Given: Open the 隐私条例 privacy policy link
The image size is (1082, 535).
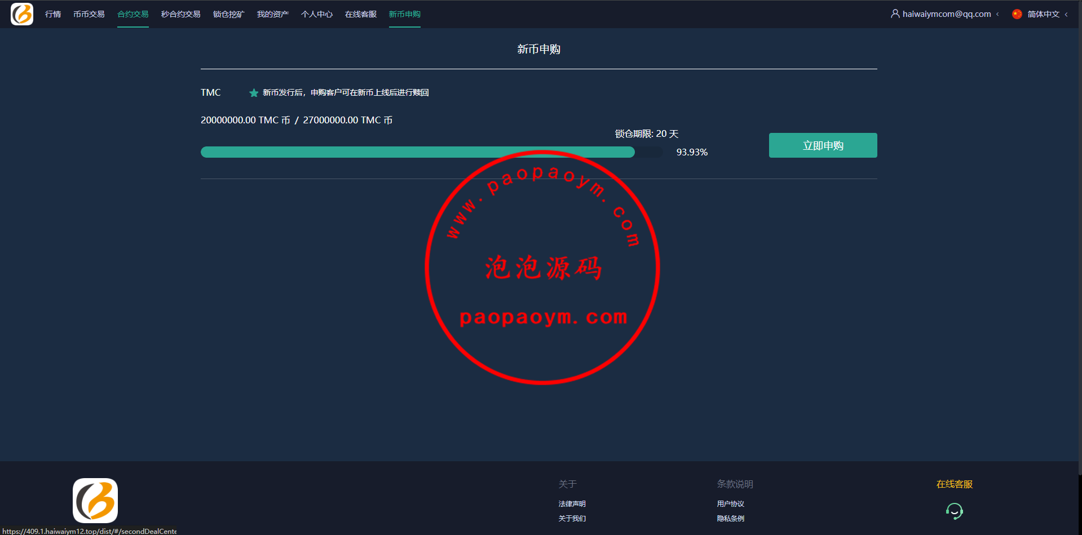Looking at the screenshot, I should click(731, 519).
